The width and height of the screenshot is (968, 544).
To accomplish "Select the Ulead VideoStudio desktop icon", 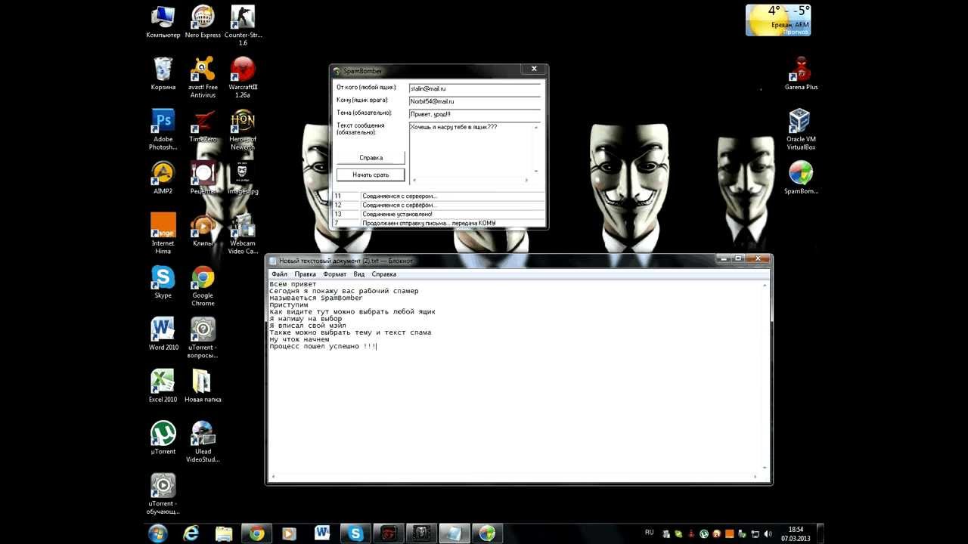I will (203, 443).
